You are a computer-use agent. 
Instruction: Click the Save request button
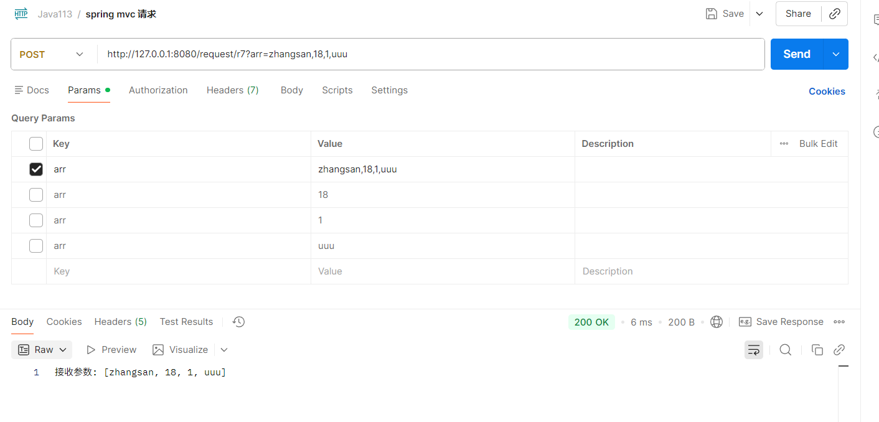(725, 14)
